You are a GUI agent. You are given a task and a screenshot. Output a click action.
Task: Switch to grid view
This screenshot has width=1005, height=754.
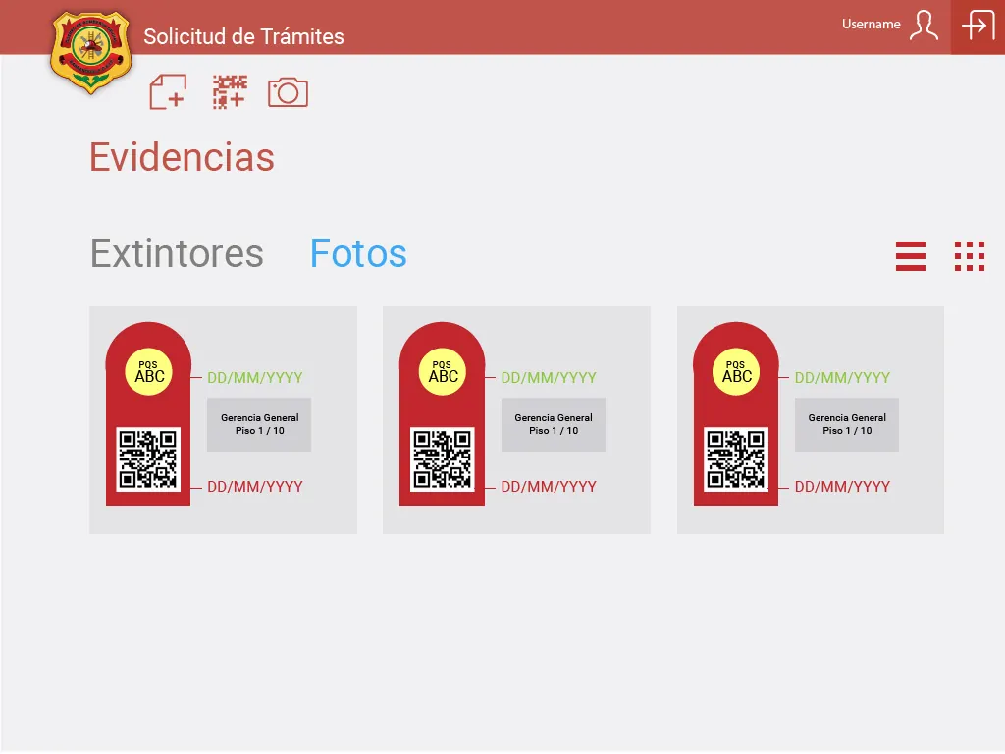[969, 256]
